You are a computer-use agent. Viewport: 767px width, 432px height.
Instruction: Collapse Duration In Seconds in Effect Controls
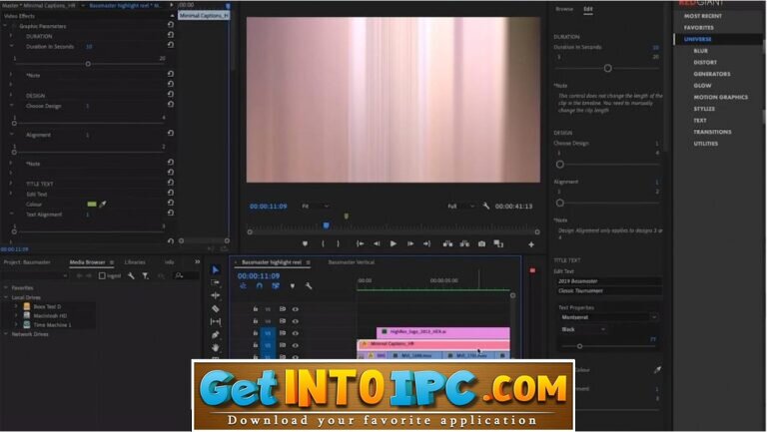11,47
